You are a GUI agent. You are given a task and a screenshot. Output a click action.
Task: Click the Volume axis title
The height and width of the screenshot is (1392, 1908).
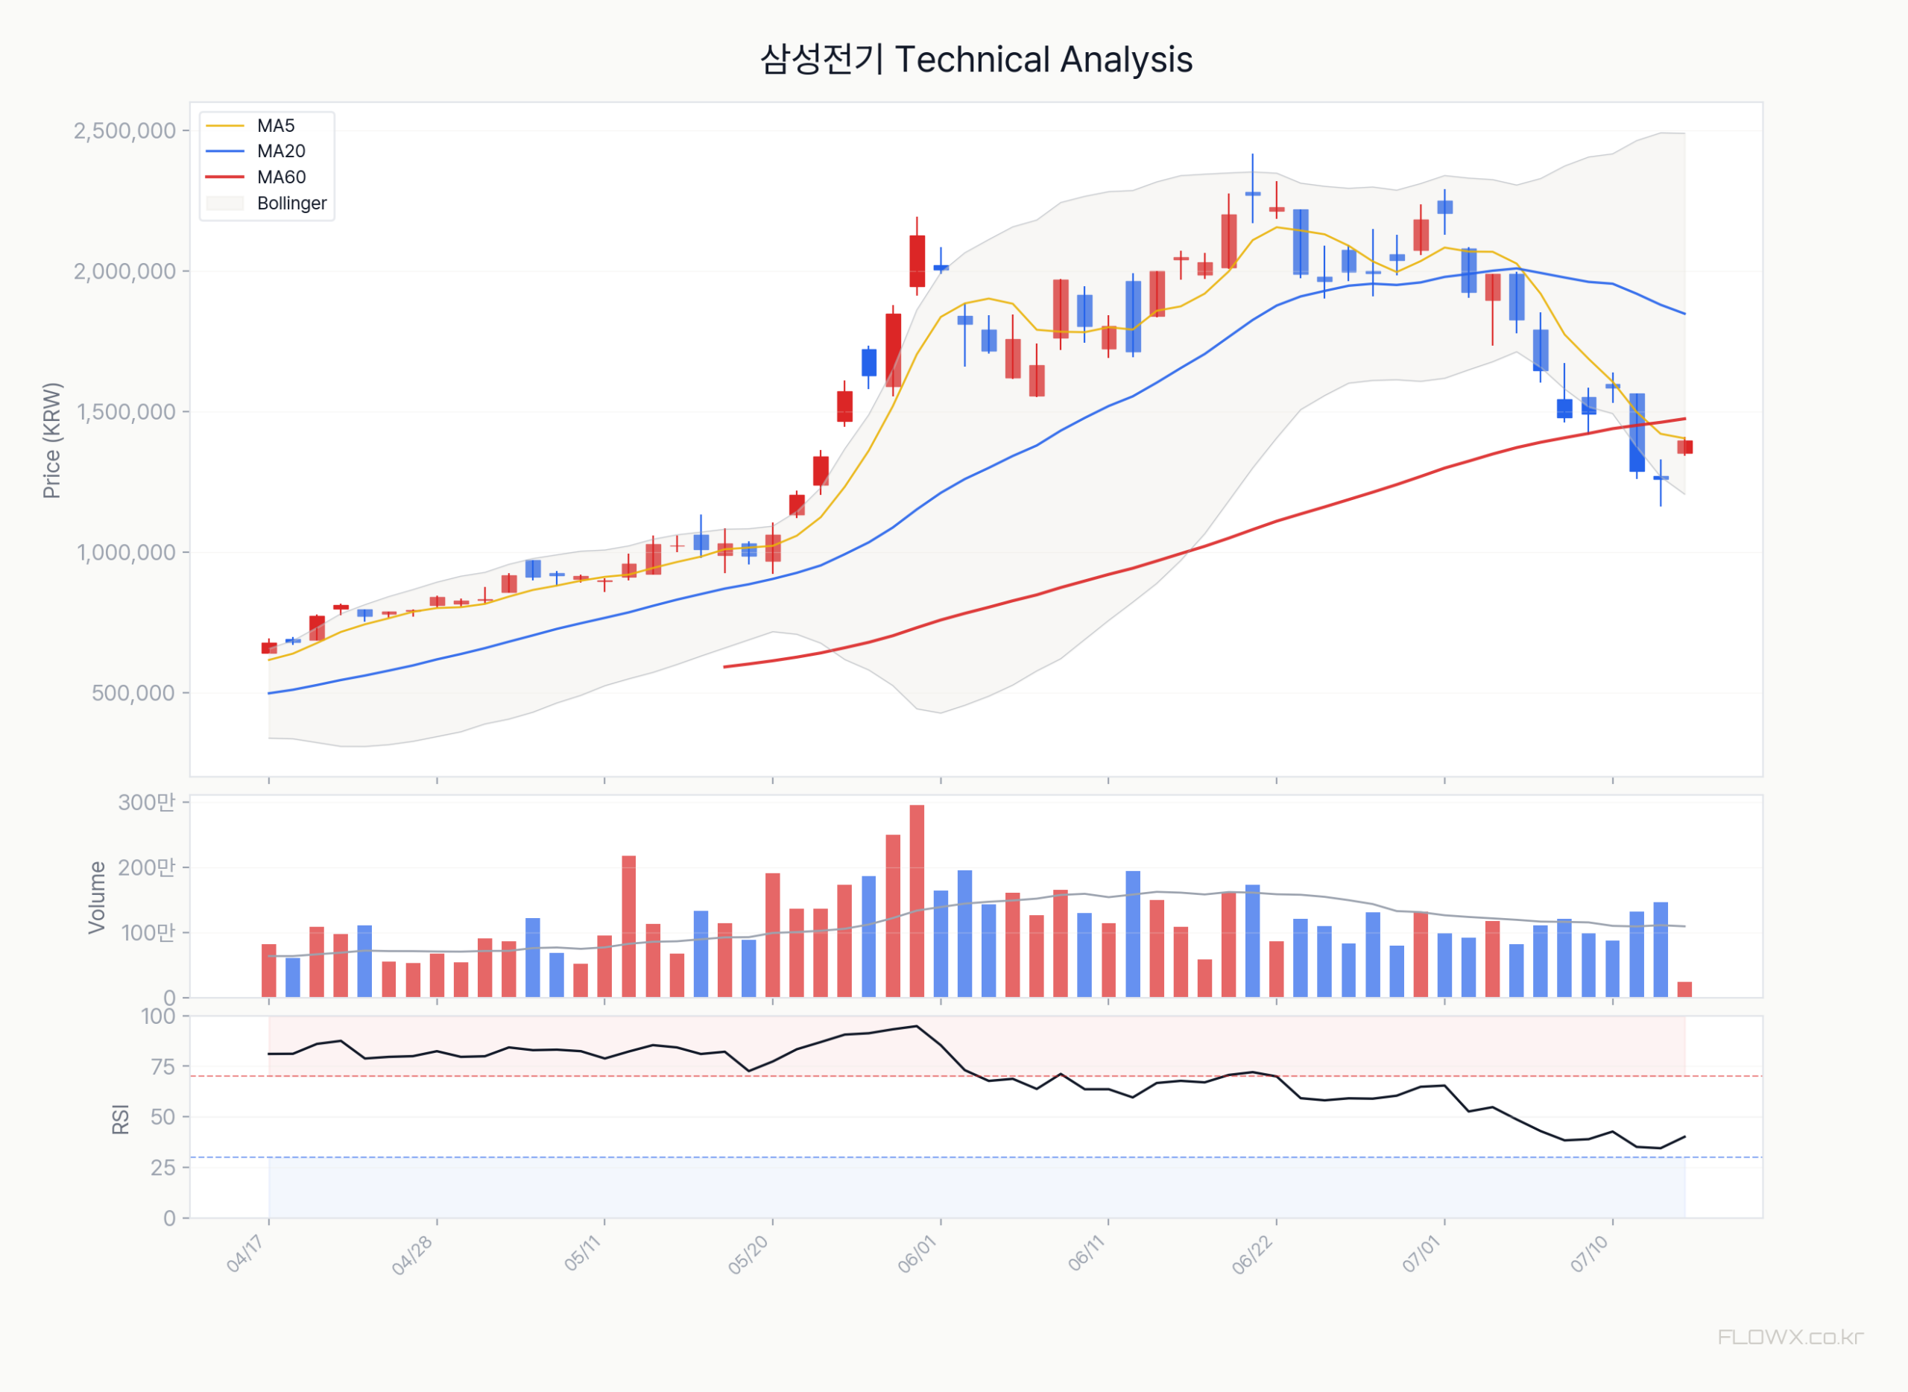[98, 897]
